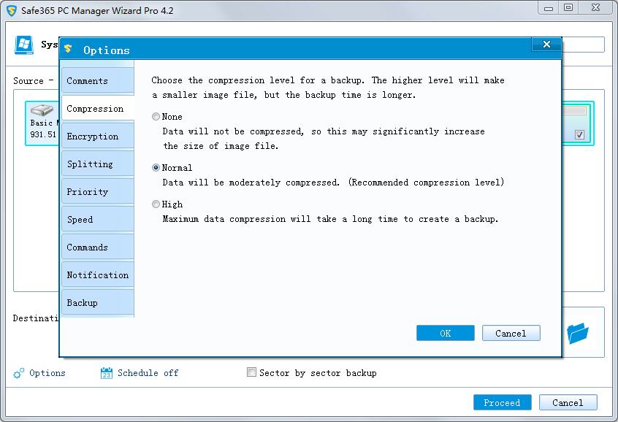Switch to the Comments tab
The height and width of the screenshot is (422, 618).
88,81
